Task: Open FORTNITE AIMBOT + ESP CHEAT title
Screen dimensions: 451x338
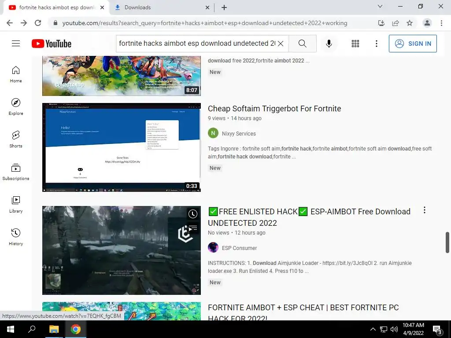Action: click(x=303, y=313)
